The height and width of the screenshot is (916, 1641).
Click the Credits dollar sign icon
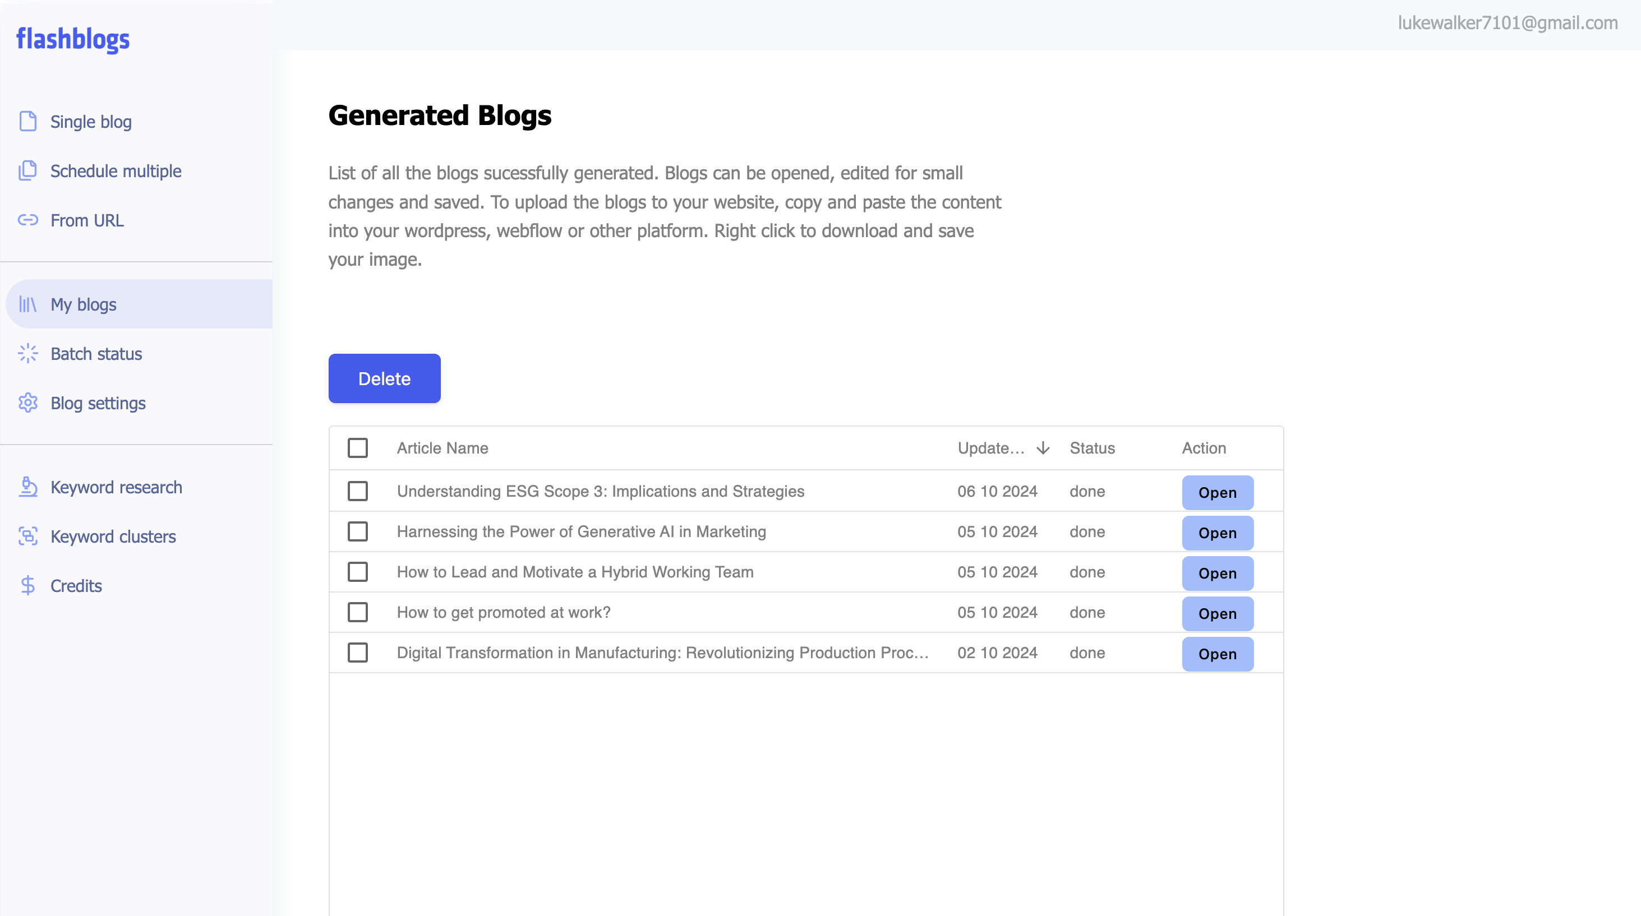tap(28, 585)
